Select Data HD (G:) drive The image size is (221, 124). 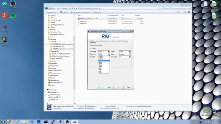pyautogui.click(x=54, y=100)
